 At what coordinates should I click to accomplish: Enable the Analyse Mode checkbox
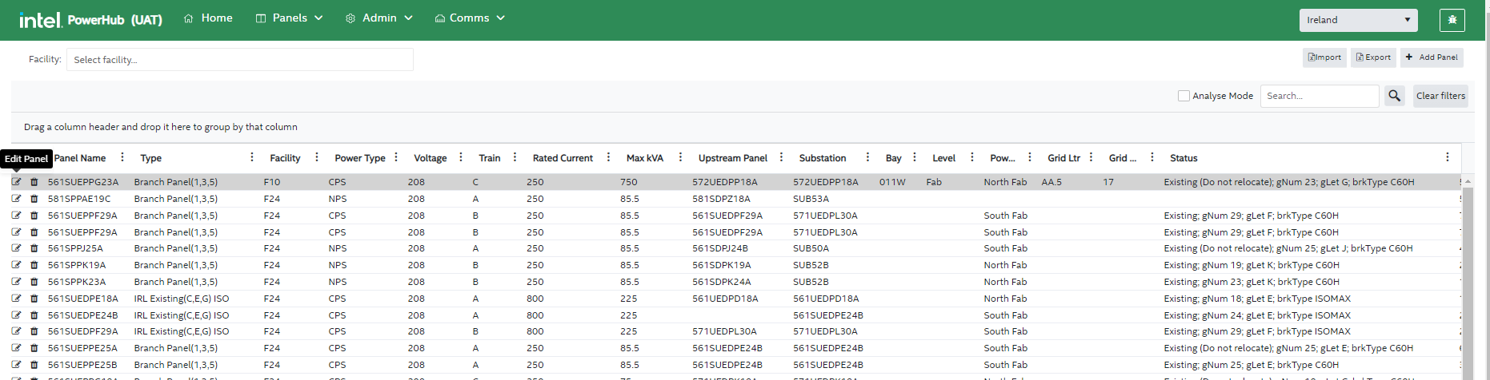[1184, 96]
